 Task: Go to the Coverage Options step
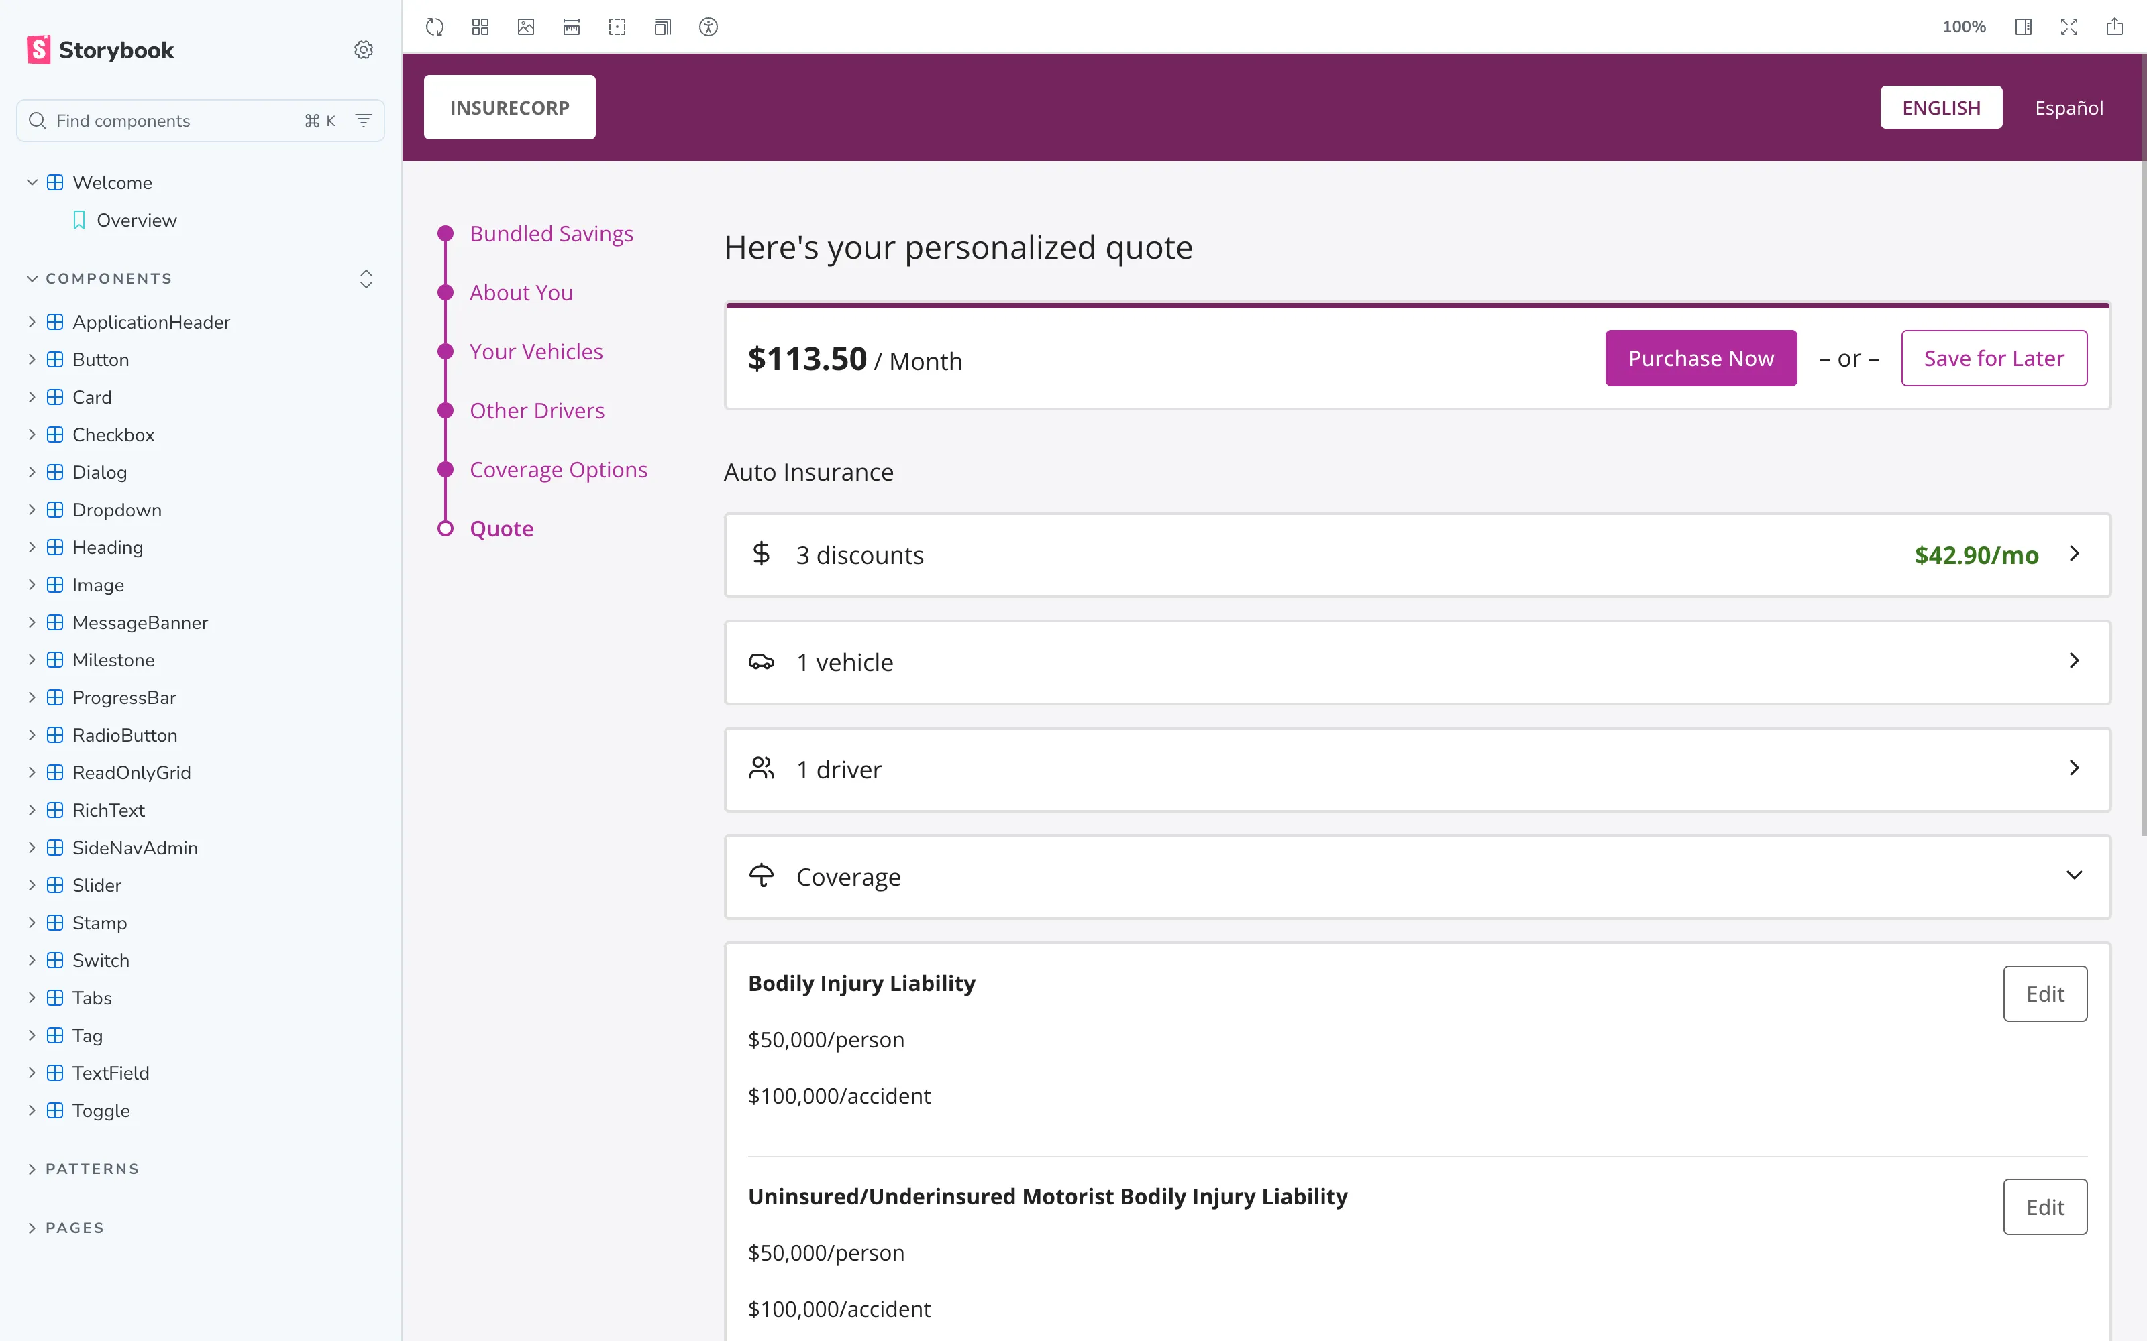click(x=558, y=469)
